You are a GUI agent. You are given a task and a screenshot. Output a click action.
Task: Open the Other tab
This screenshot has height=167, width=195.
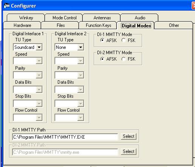coord(174,25)
